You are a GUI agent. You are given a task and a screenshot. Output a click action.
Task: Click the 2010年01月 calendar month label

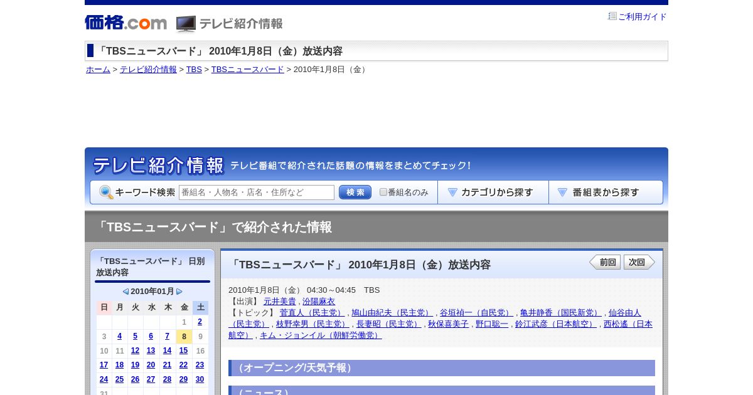152,292
